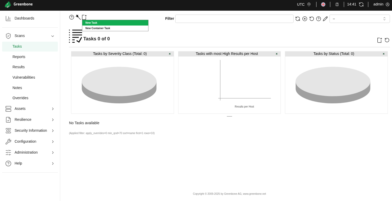Open the saved filters dropdown showing --

[x=360, y=19]
